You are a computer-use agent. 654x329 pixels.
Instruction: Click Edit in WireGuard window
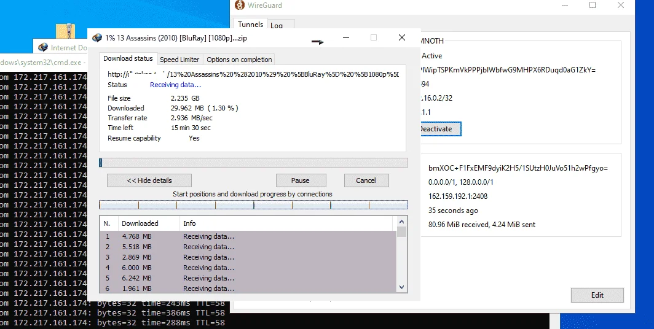597,295
